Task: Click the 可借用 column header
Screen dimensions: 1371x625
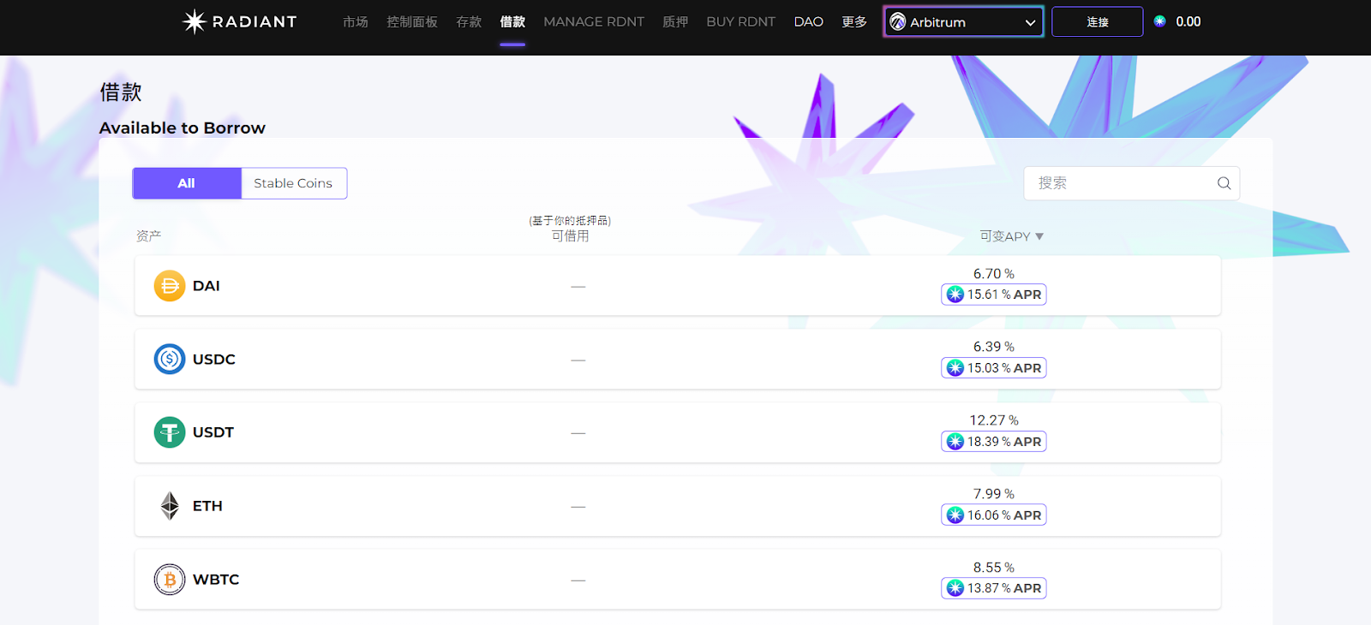Action: (x=570, y=236)
